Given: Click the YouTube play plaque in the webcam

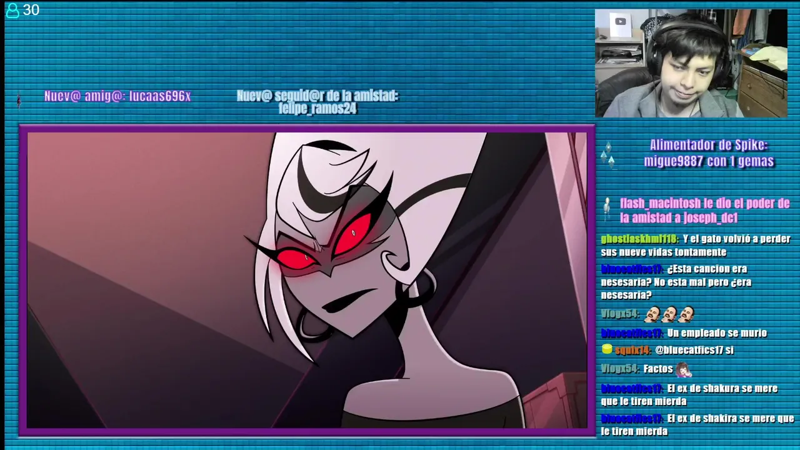Looking at the screenshot, I should [620, 22].
